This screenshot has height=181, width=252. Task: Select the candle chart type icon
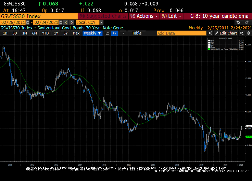click(x=114, y=33)
